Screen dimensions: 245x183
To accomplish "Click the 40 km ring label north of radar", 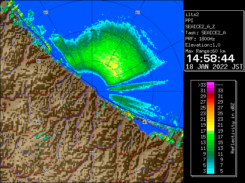I will [92, 30].
